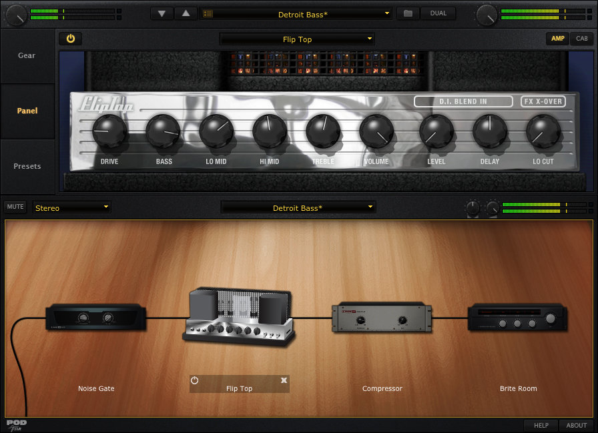Open the folder icon in top bar
This screenshot has height=433, width=598.
click(408, 14)
